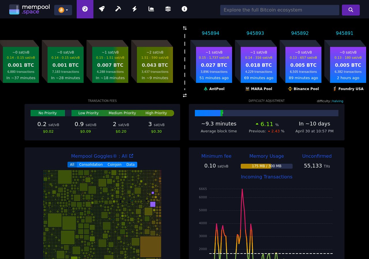369x259 pixels.
Task: Open the MARA Pool link
Action: pos(259,89)
